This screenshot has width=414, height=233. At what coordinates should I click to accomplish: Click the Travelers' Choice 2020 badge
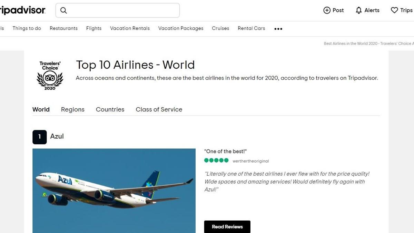pos(50,76)
